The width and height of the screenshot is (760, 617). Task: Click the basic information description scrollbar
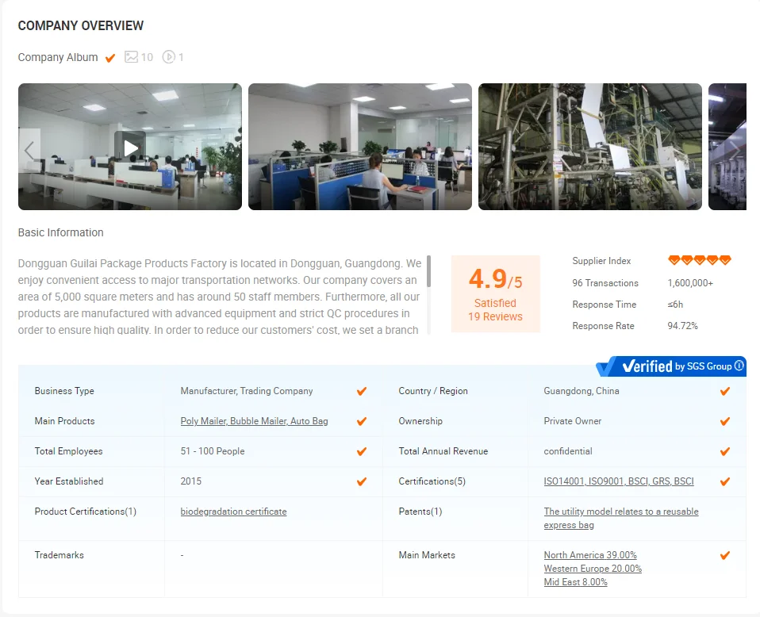click(x=429, y=271)
